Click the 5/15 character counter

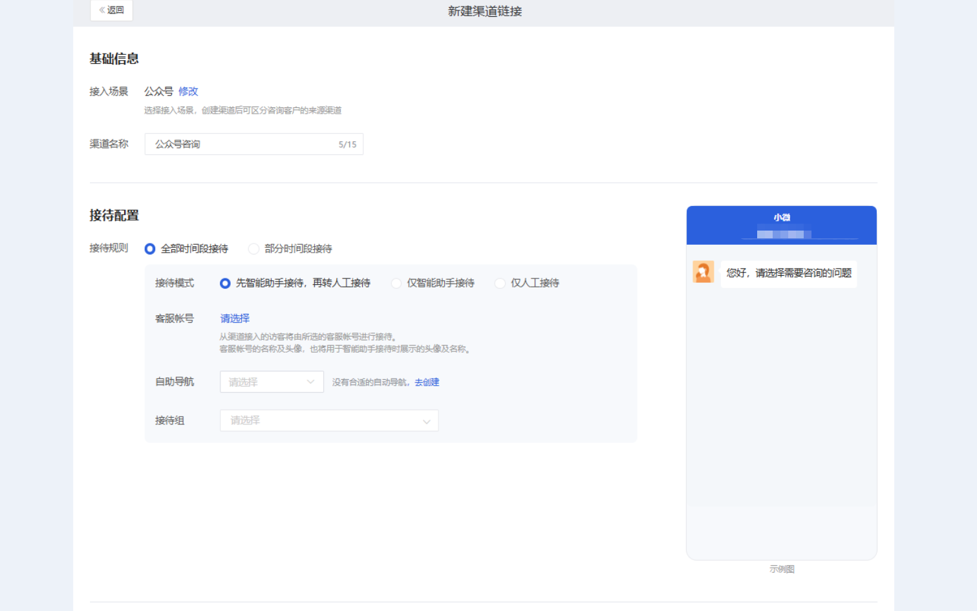[347, 145]
